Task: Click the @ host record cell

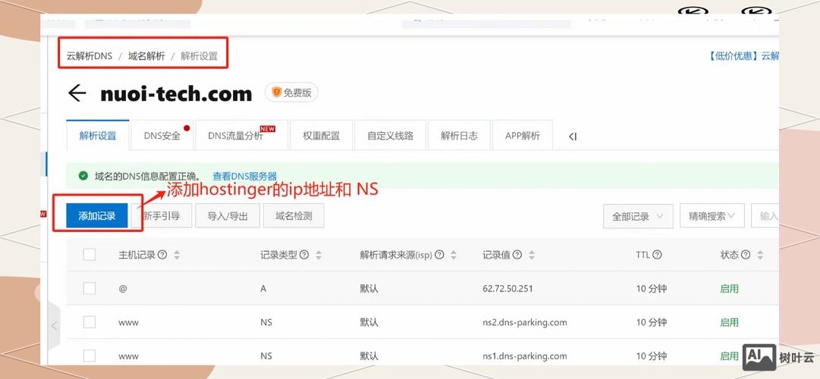Action: tap(123, 288)
